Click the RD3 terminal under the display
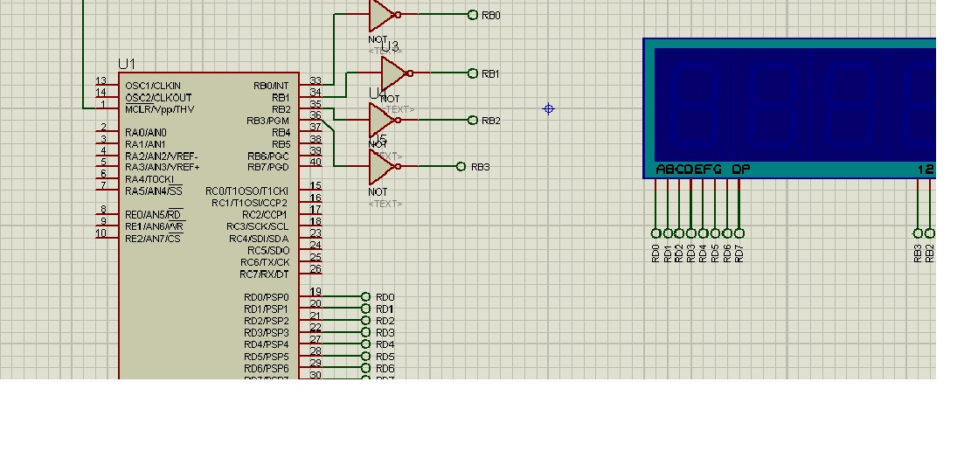978x472 pixels. (x=691, y=233)
